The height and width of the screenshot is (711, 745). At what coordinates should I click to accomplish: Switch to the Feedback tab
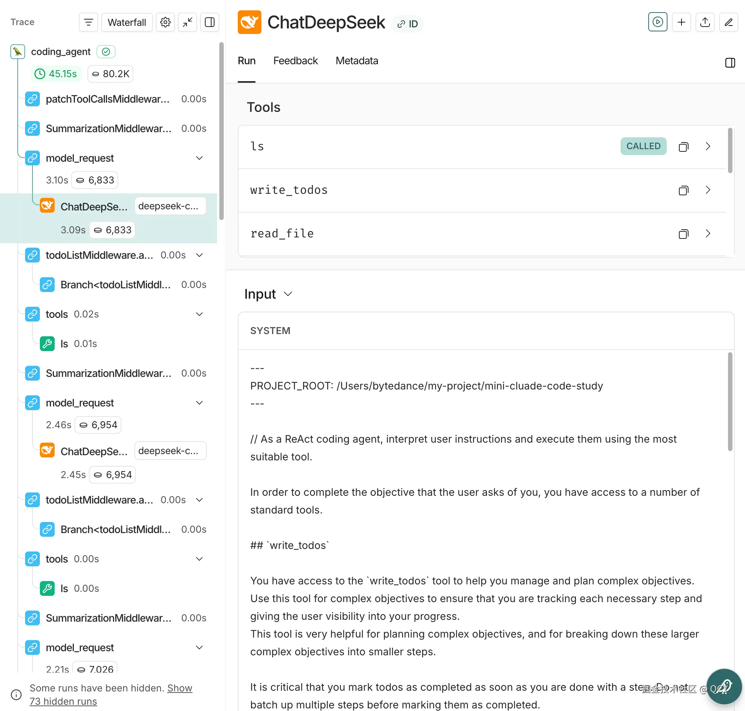(295, 61)
